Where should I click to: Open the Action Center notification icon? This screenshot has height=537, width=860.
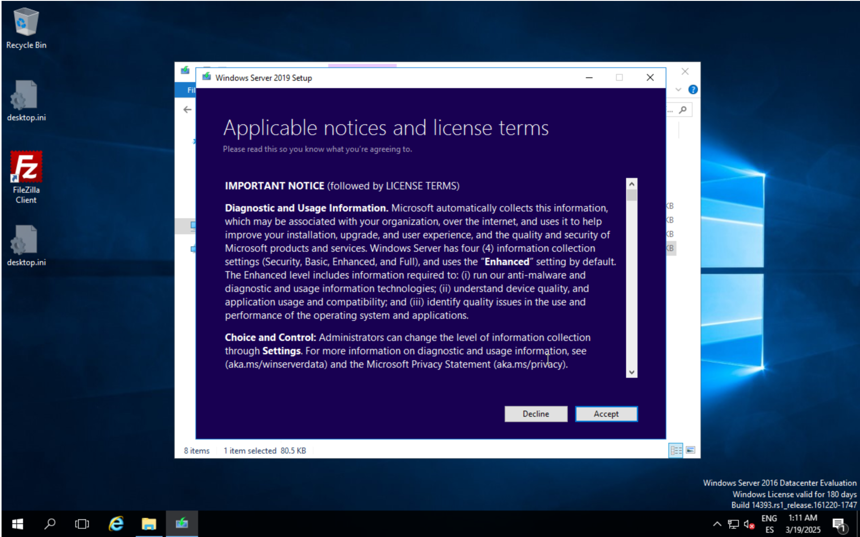coord(839,524)
